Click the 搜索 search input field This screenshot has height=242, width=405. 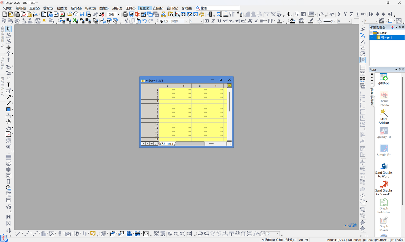click(x=218, y=8)
